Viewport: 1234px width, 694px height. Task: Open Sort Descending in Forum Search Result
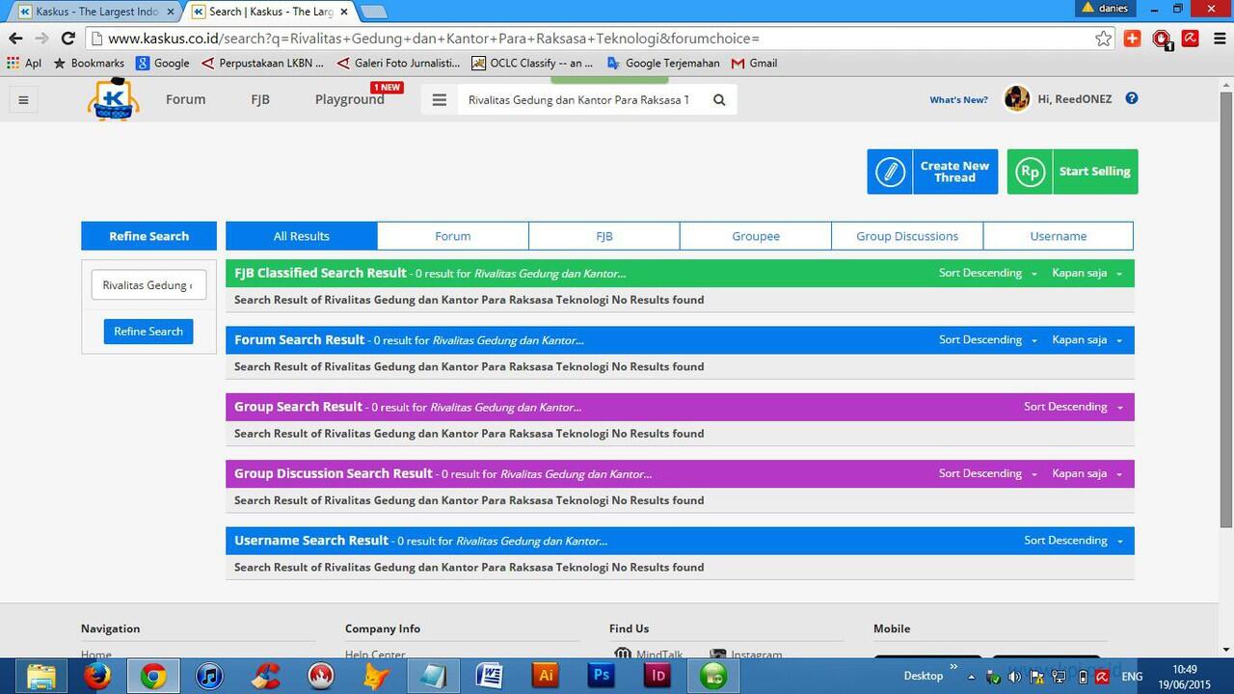tap(988, 339)
